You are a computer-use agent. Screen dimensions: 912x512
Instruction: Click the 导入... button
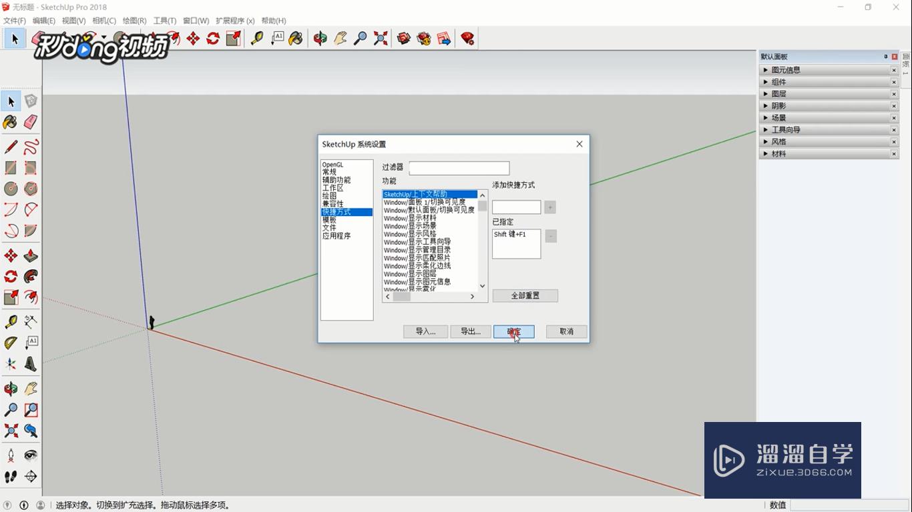click(425, 331)
